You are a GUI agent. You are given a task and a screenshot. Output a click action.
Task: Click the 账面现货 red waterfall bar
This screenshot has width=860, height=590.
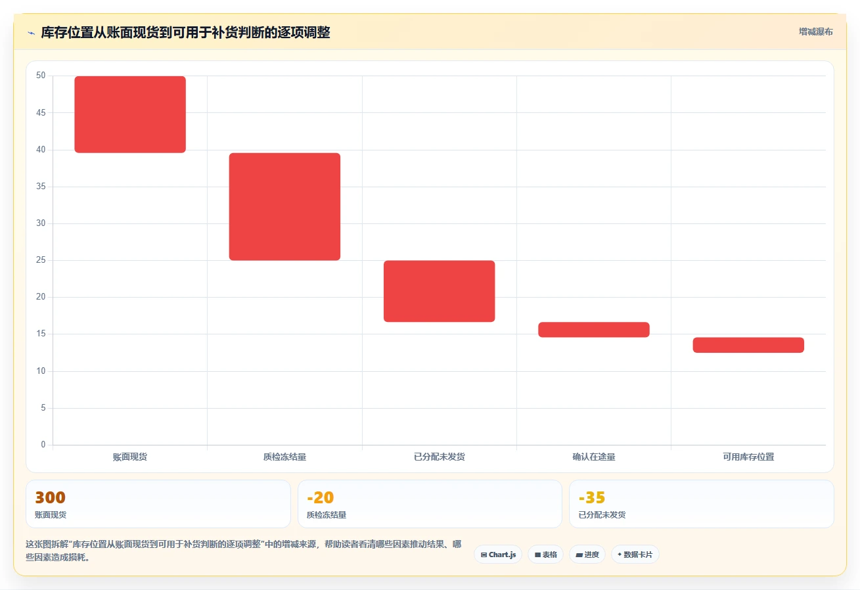click(x=130, y=114)
